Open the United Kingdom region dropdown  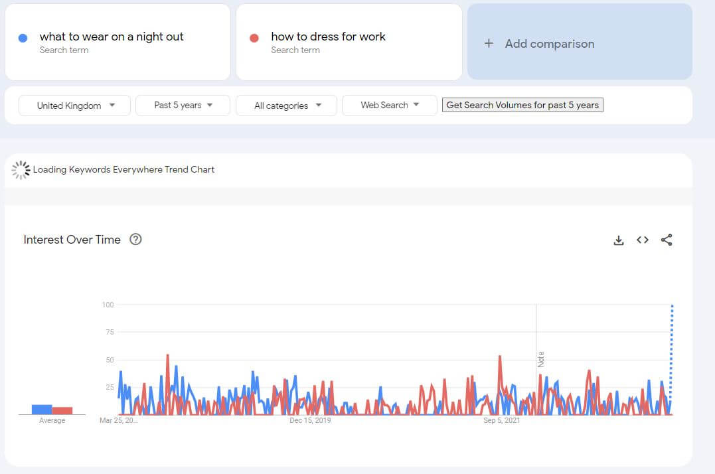[74, 106]
